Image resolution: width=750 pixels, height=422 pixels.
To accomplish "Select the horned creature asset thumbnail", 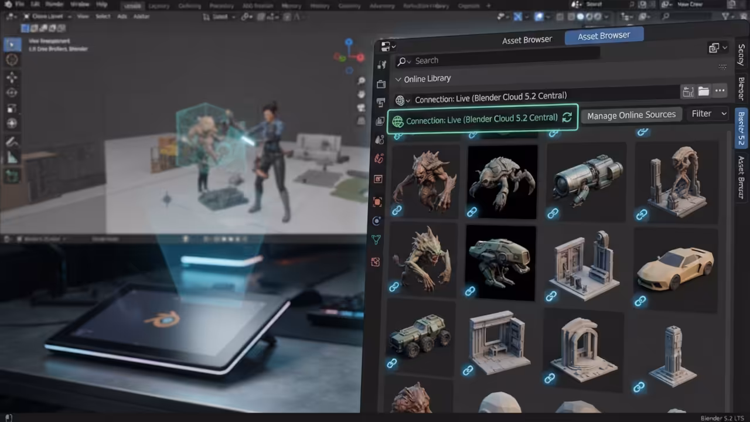I will click(x=425, y=181).
